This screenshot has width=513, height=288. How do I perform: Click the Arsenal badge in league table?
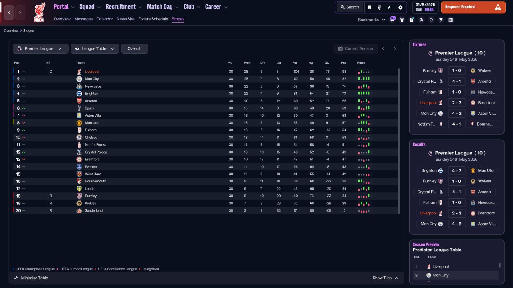79,101
